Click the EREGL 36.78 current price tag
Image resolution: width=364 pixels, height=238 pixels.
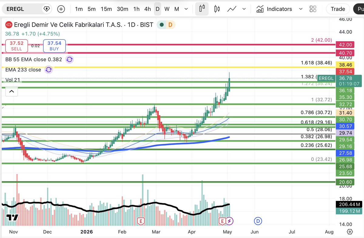pyautogui.click(x=339, y=81)
